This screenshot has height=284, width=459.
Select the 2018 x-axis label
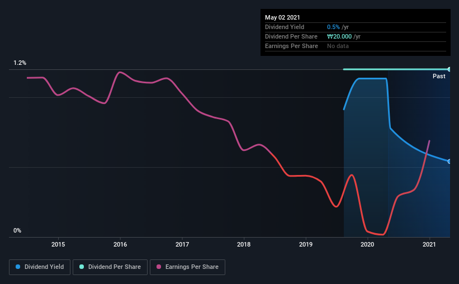[244, 244]
